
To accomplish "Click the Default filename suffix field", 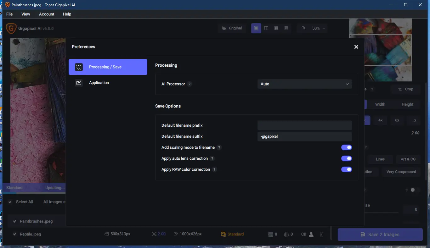I will (305, 136).
